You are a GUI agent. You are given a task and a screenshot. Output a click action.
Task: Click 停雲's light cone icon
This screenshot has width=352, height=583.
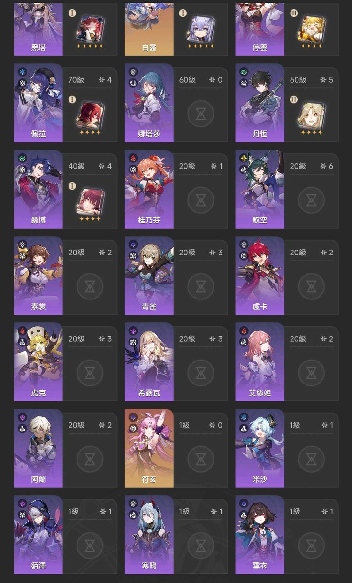[311, 28]
